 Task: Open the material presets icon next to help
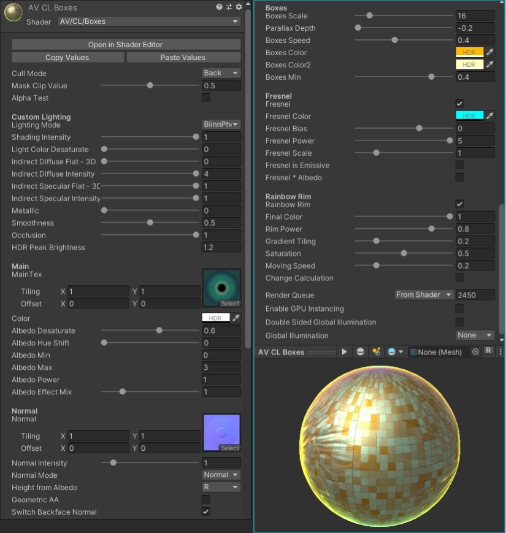pos(229,7)
